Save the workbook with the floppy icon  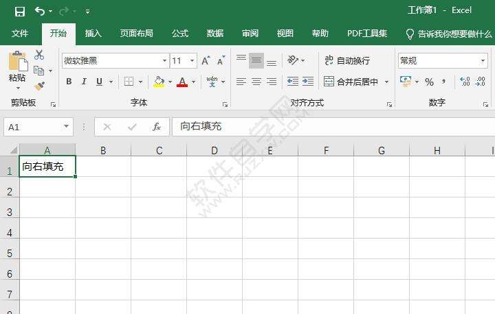tap(19, 12)
